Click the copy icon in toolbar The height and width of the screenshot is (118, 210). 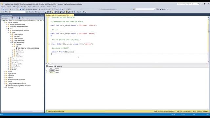click(55, 10)
